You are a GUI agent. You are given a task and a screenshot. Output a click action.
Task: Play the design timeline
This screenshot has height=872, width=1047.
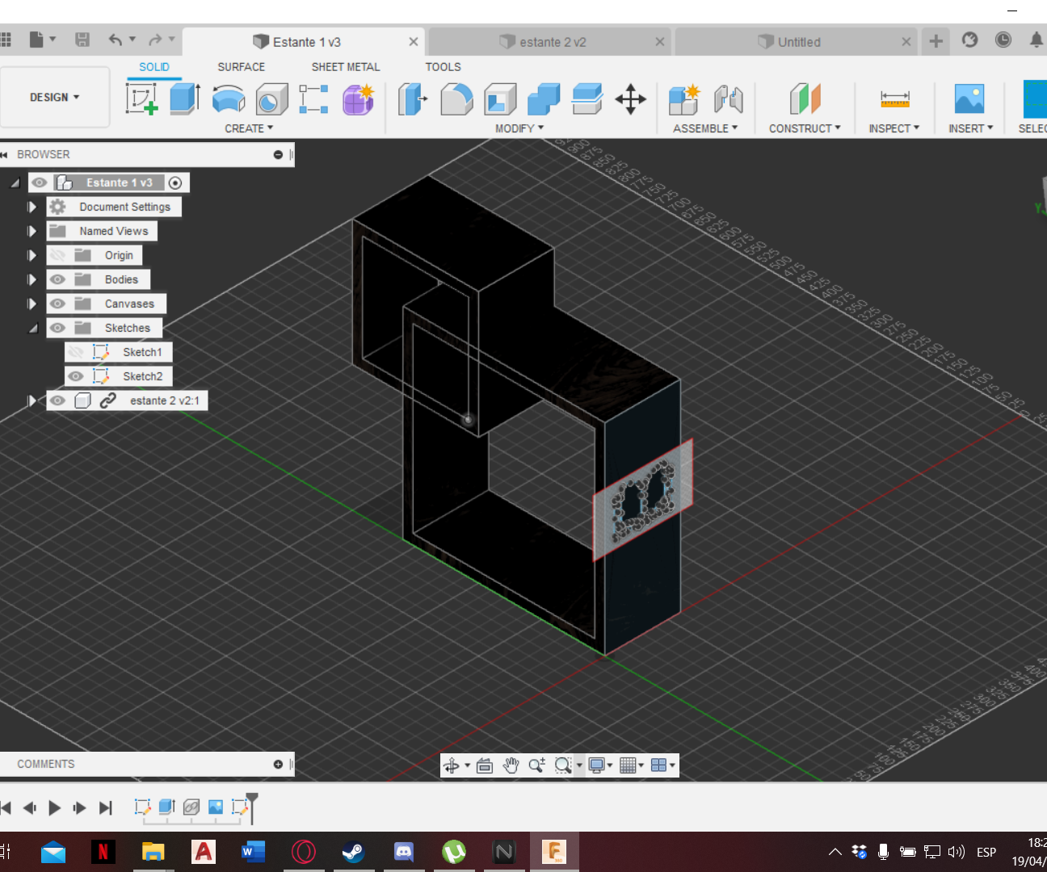[x=55, y=807]
